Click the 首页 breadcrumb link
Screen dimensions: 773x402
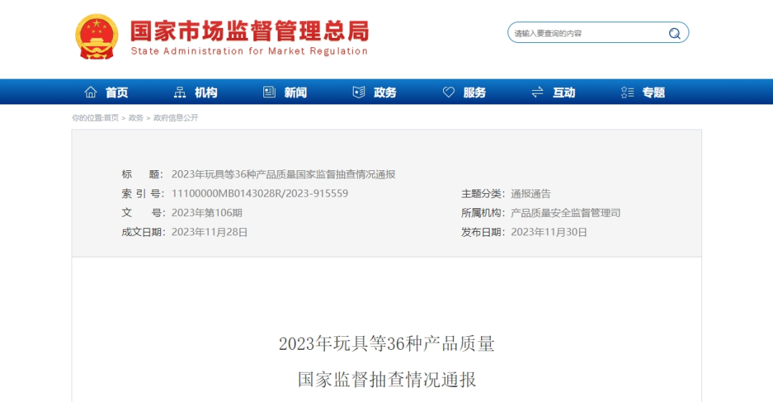[x=112, y=118]
